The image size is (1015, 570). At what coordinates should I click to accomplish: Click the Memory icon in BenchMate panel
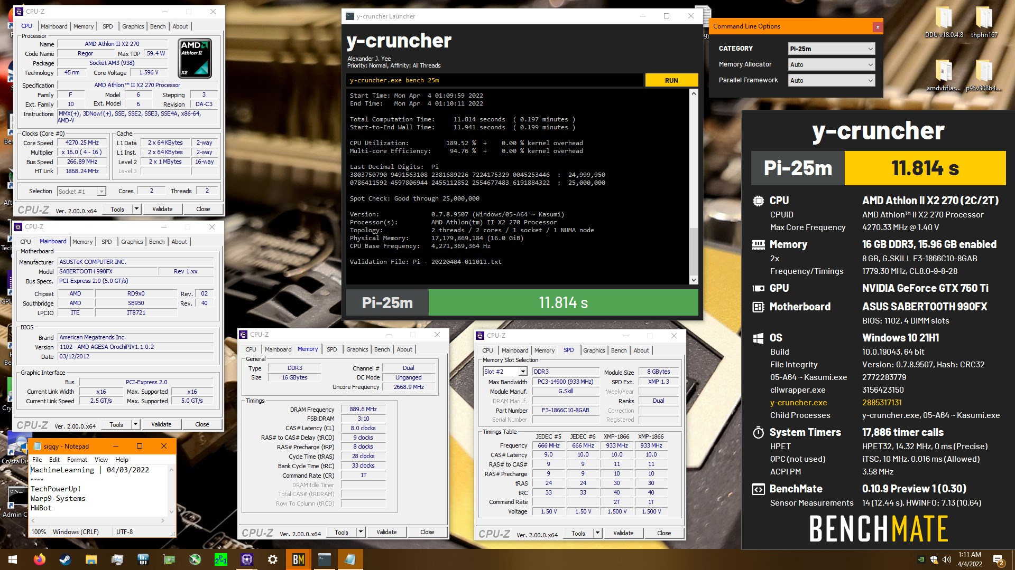758,244
